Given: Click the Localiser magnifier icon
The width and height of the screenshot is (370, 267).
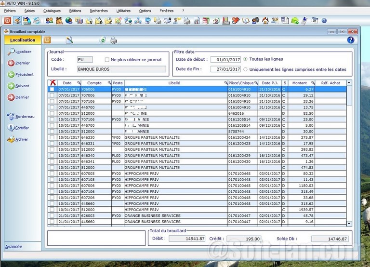Looking at the screenshot, I should point(11,52).
